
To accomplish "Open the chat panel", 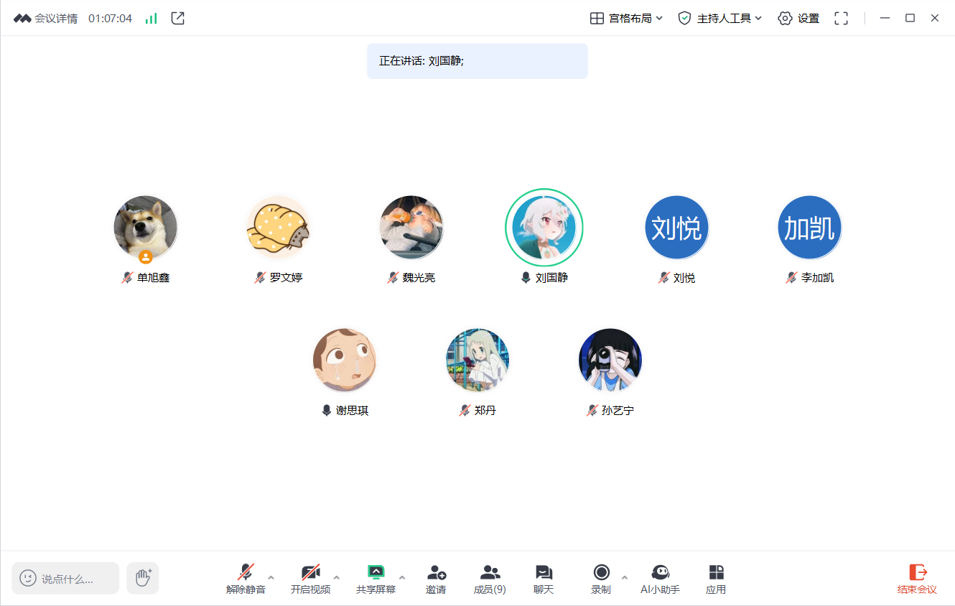I will click(544, 578).
